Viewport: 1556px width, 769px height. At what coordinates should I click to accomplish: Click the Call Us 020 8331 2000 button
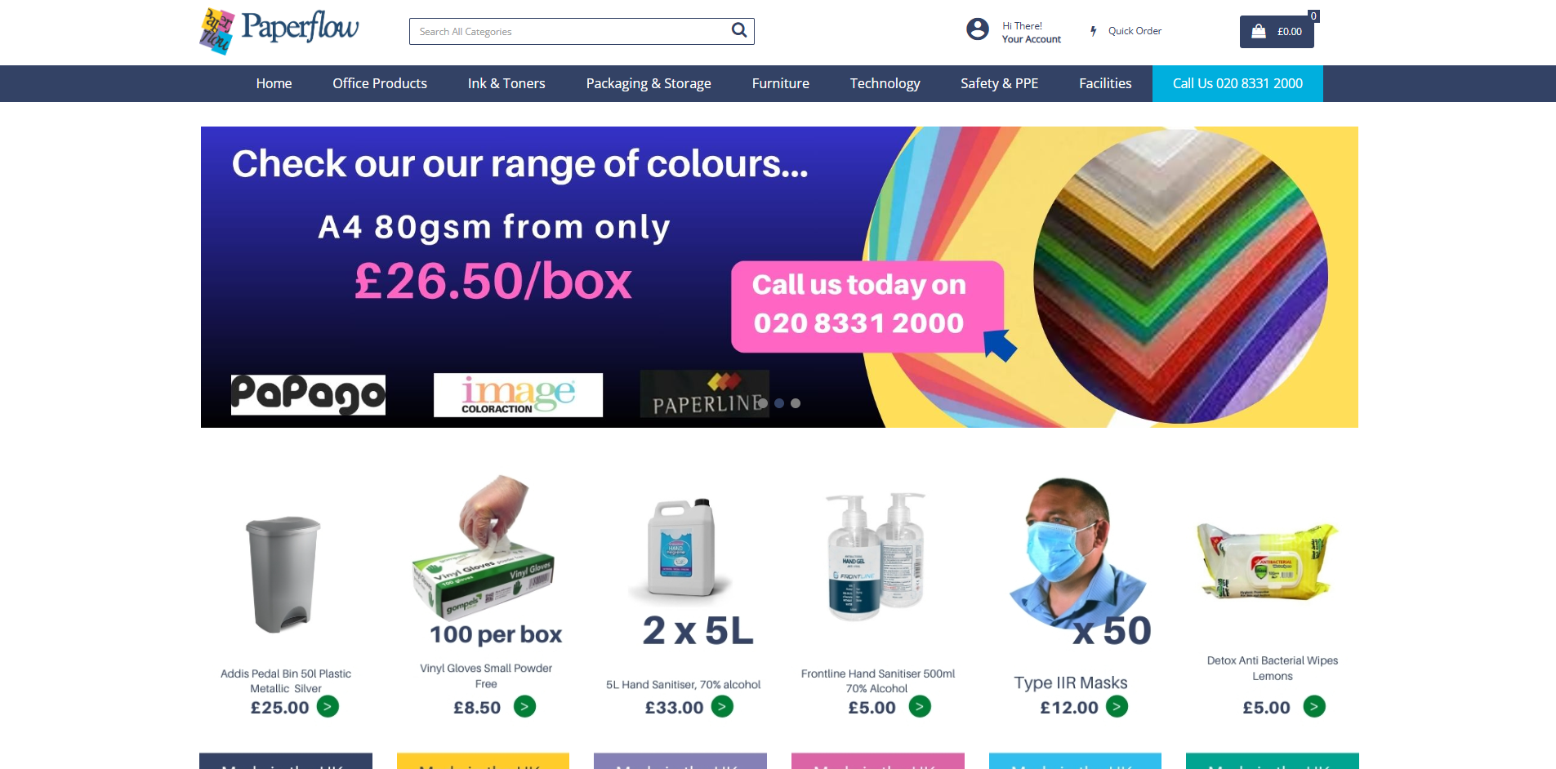point(1237,83)
